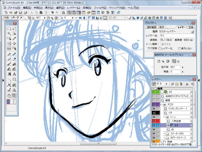Select the 人物主線 layer row

(176, 121)
